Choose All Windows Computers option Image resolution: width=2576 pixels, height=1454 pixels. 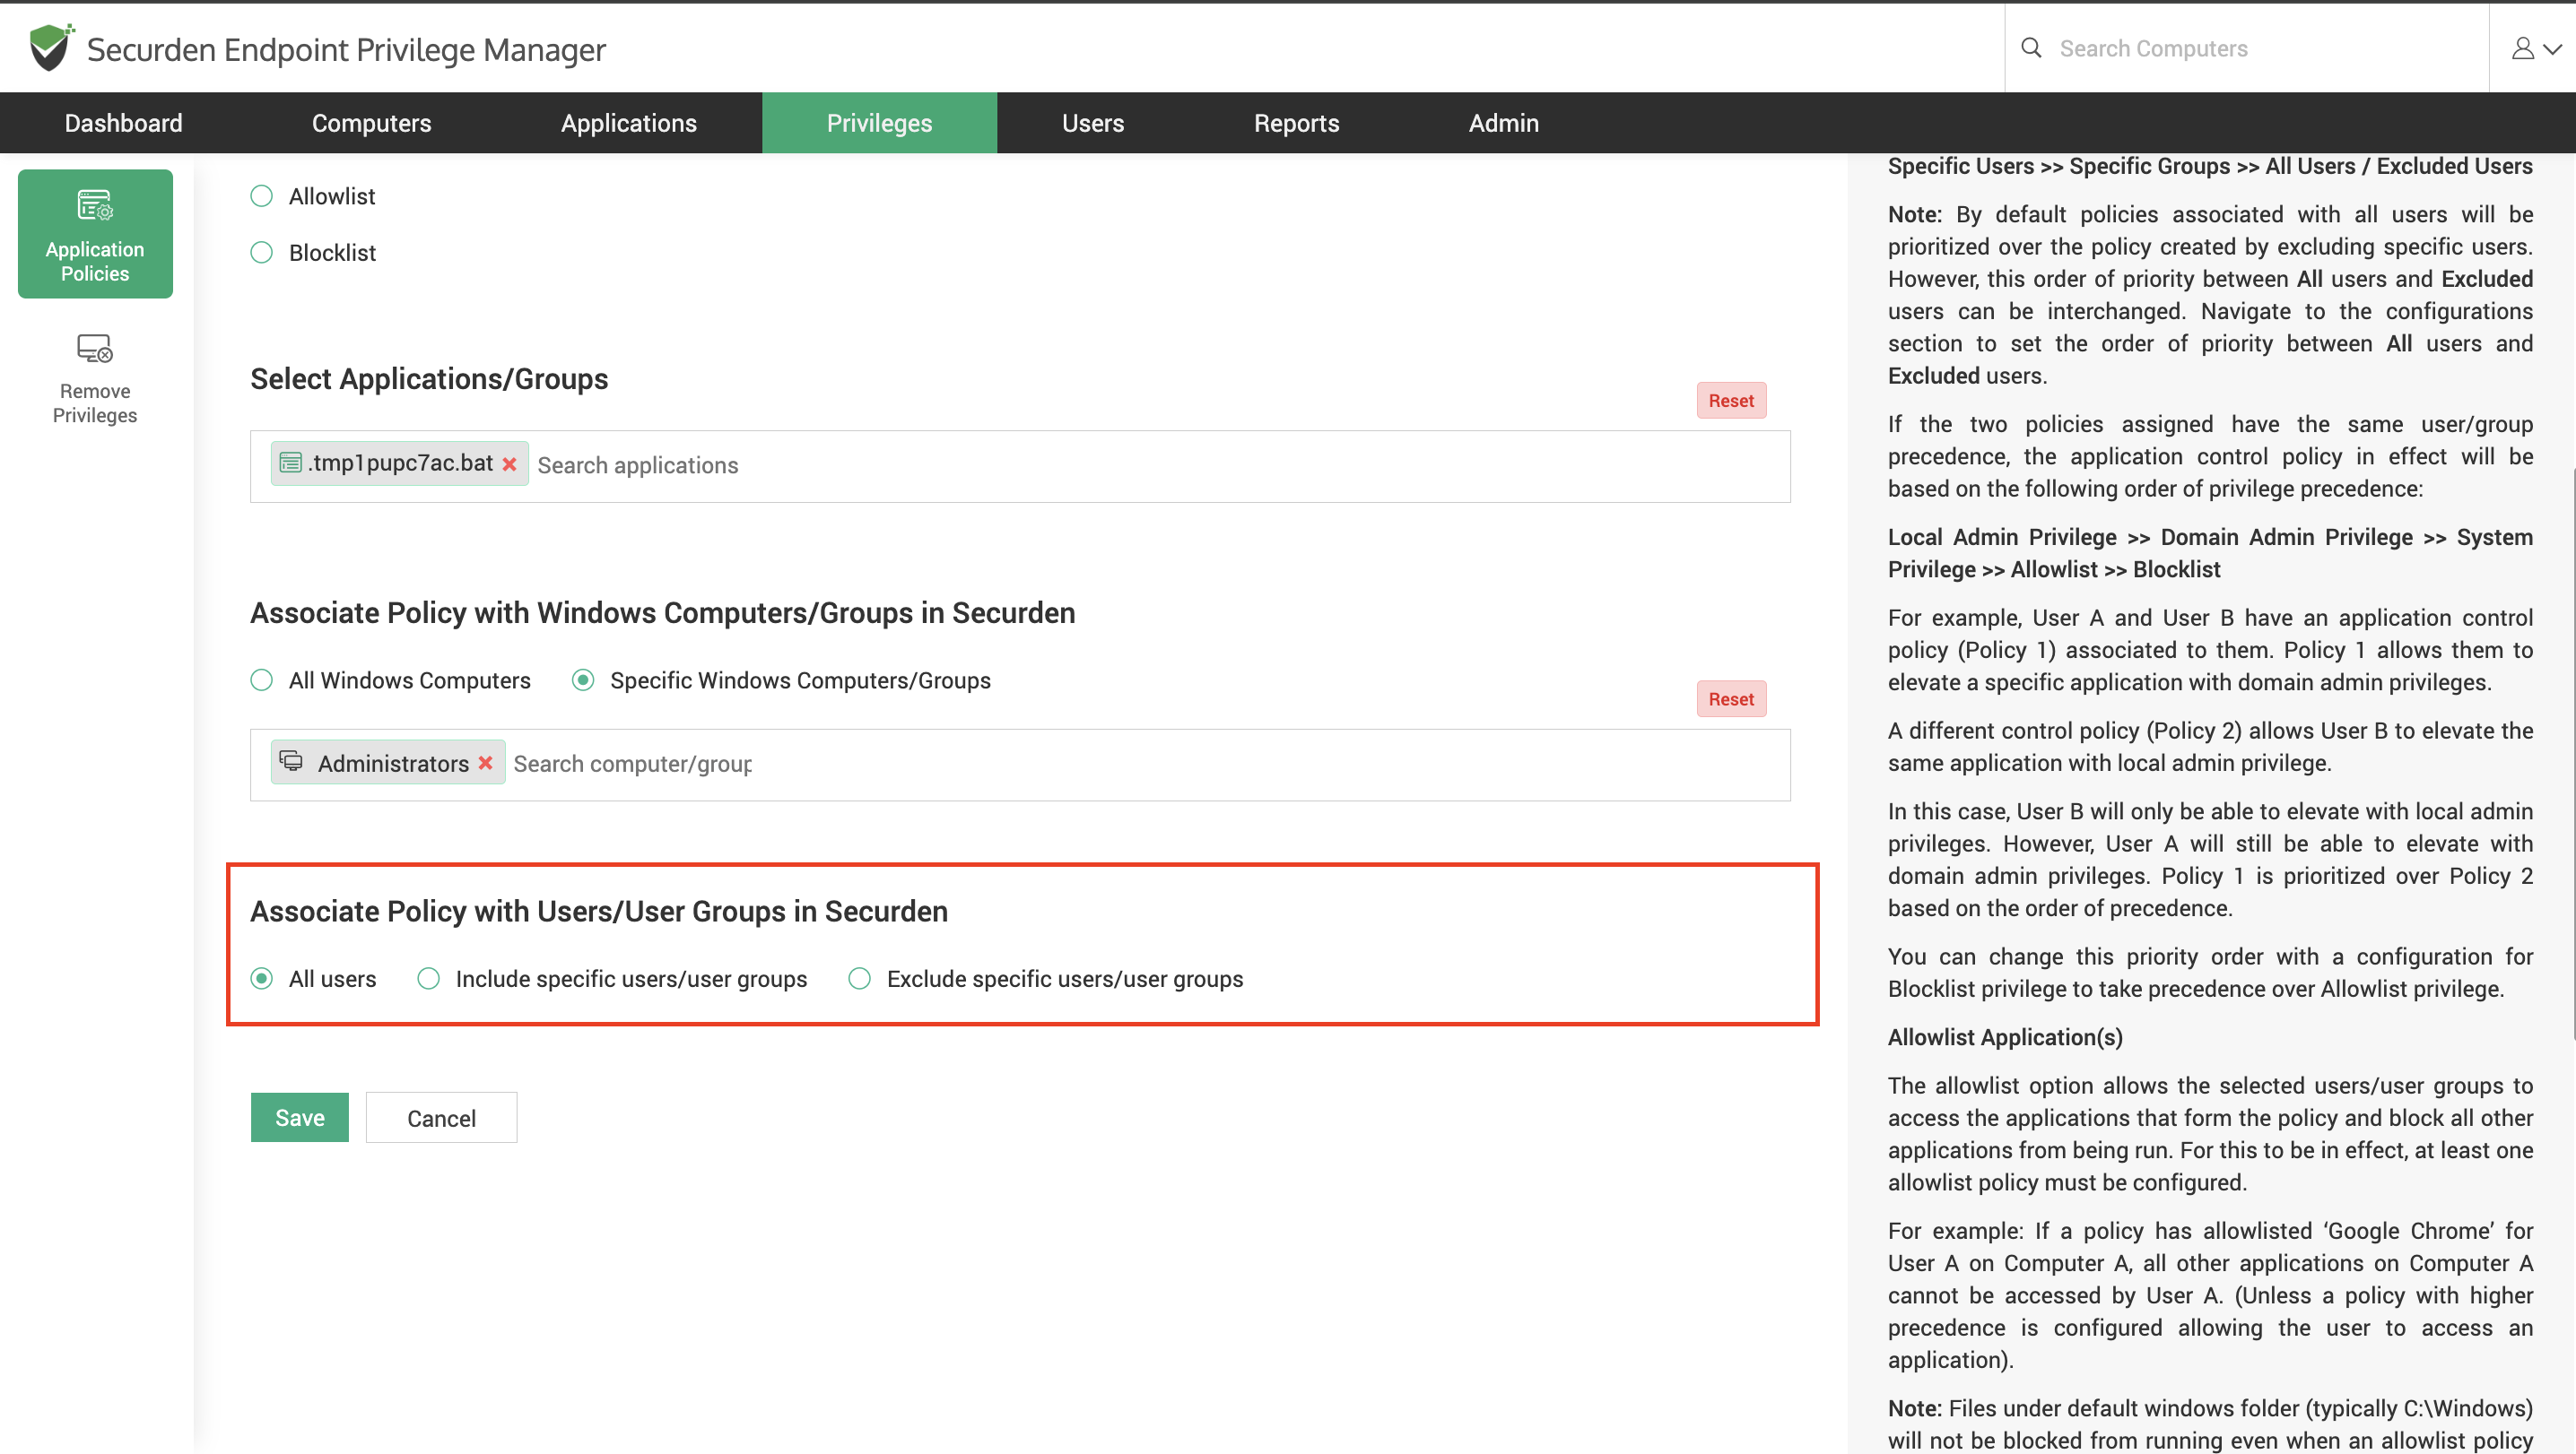(x=261, y=680)
